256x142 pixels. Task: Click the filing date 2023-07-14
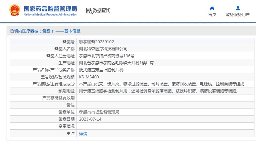click(90, 119)
